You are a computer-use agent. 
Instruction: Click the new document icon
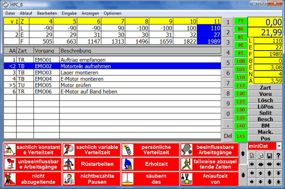coord(252,155)
